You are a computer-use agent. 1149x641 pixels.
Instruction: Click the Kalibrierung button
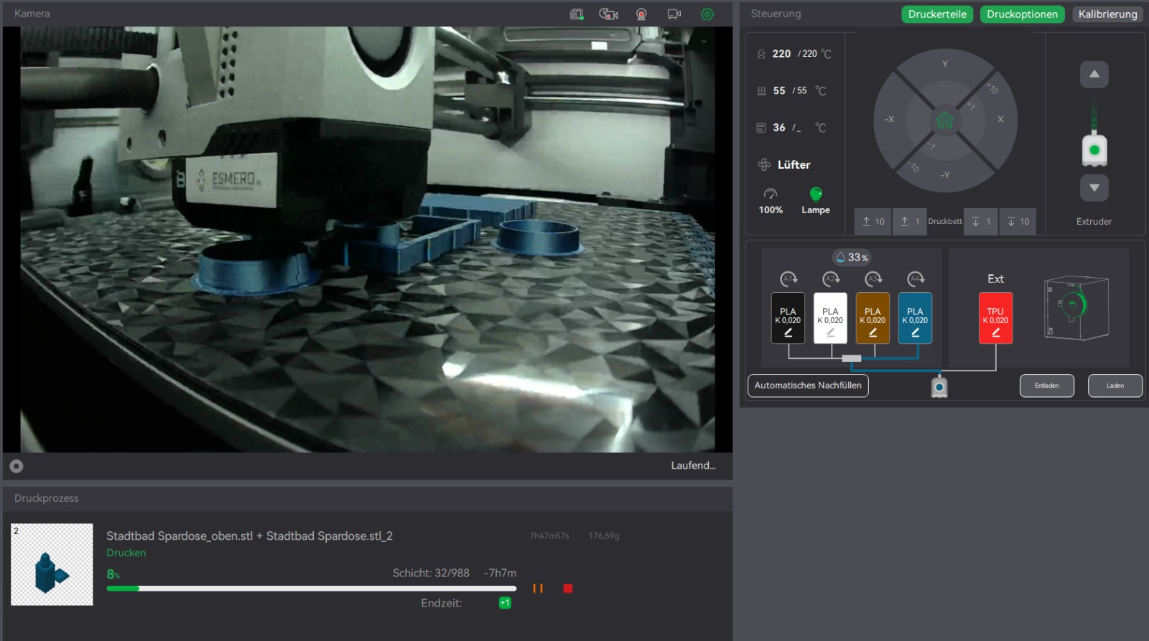[x=1107, y=14]
